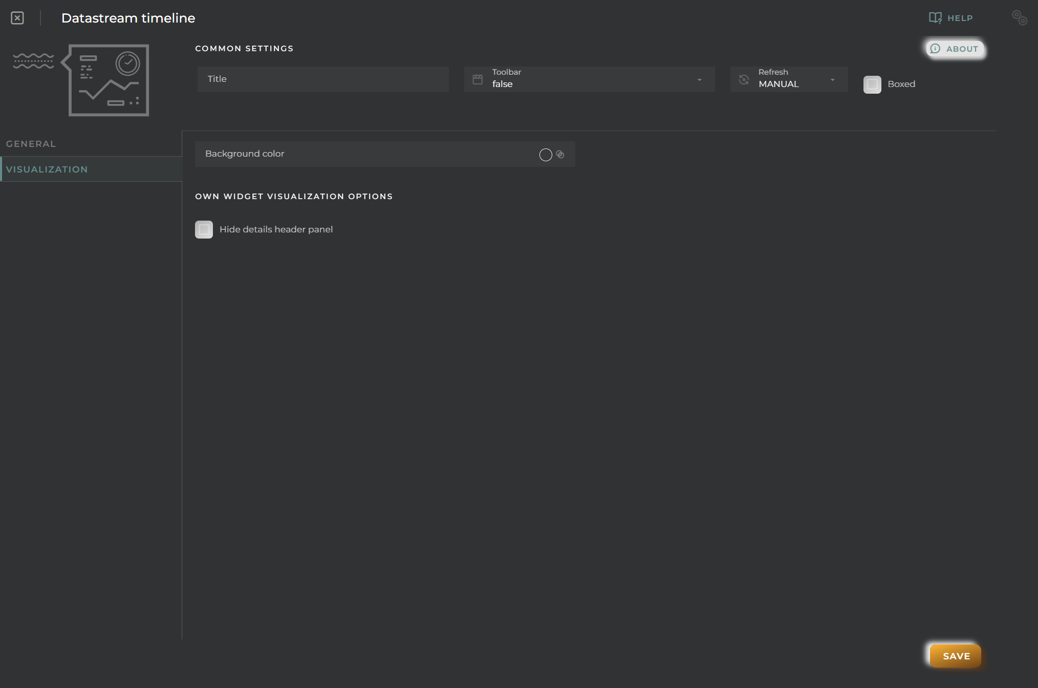Click the Title input field
1038x688 pixels.
pyautogui.click(x=321, y=78)
